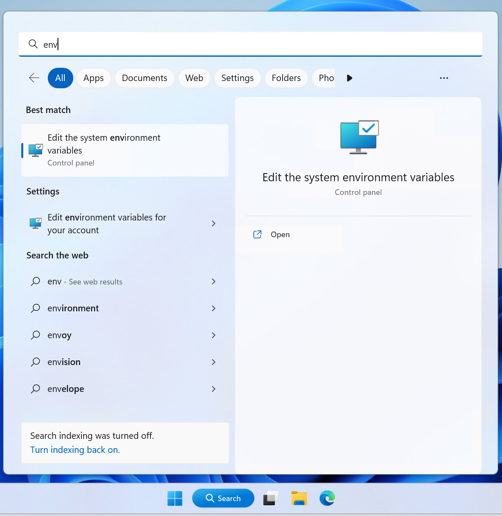Image resolution: width=502 pixels, height=516 pixels.
Task: Select the All filter tab
Action: coord(61,78)
